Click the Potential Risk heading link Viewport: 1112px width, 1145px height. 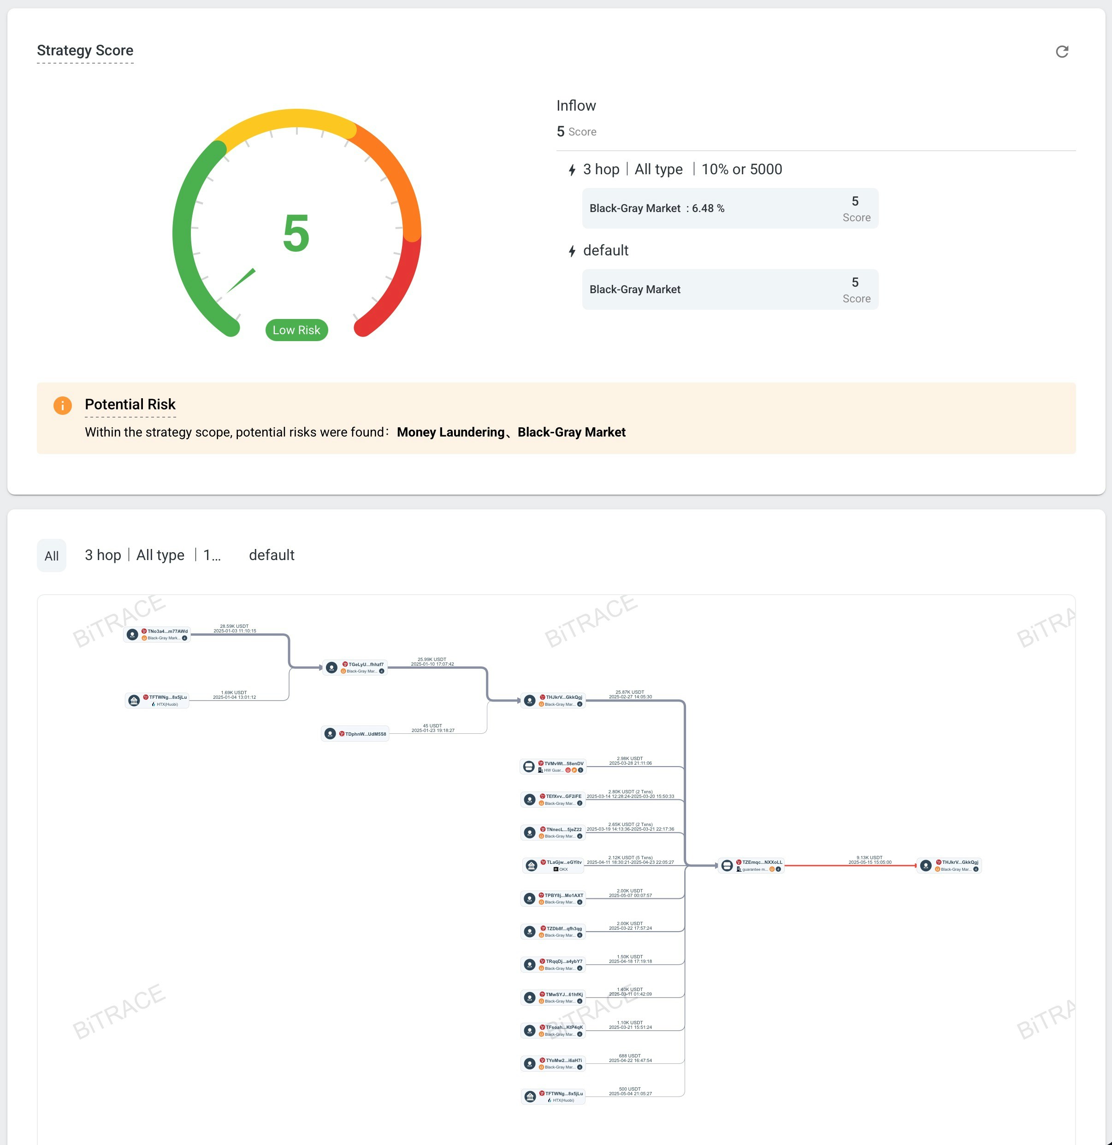tap(130, 404)
